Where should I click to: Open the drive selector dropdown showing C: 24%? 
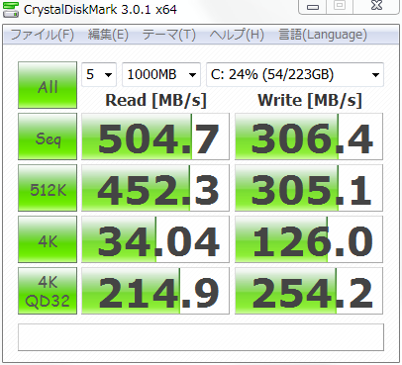pyautogui.click(x=295, y=74)
